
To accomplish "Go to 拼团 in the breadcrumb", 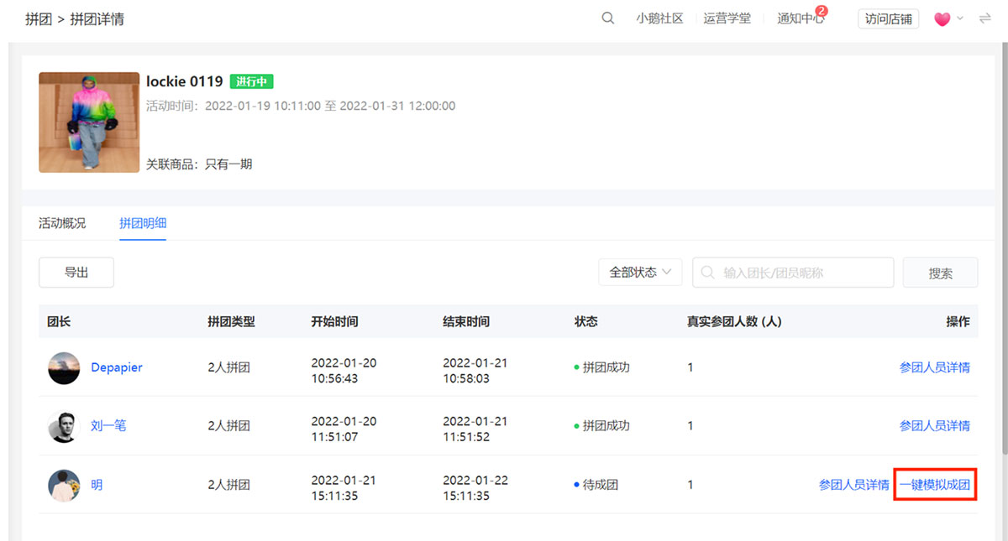I will point(39,18).
